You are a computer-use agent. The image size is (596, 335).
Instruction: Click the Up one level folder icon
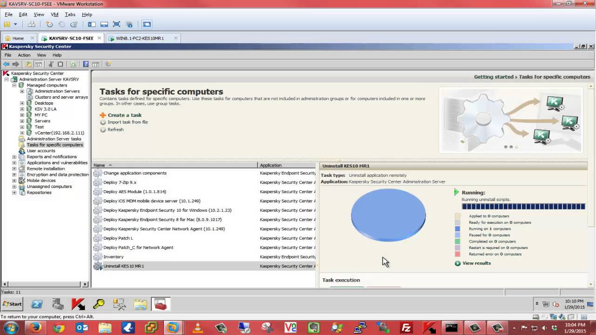[x=28, y=64]
